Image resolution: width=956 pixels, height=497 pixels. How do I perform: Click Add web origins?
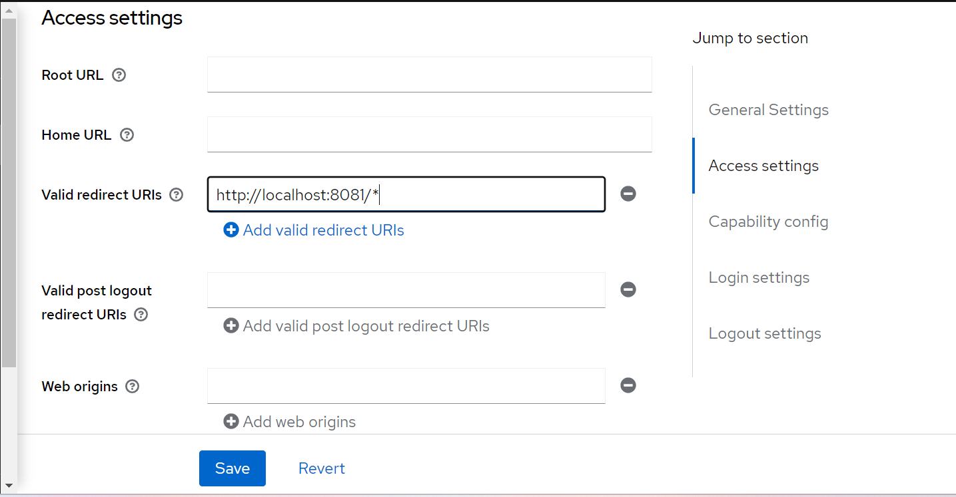(x=290, y=422)
